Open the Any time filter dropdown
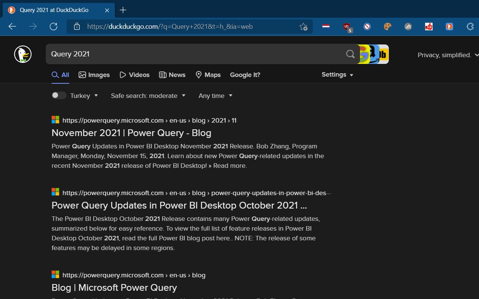Image resolution: width=479 pixels, height=299 pixels. tap(216, 96)
